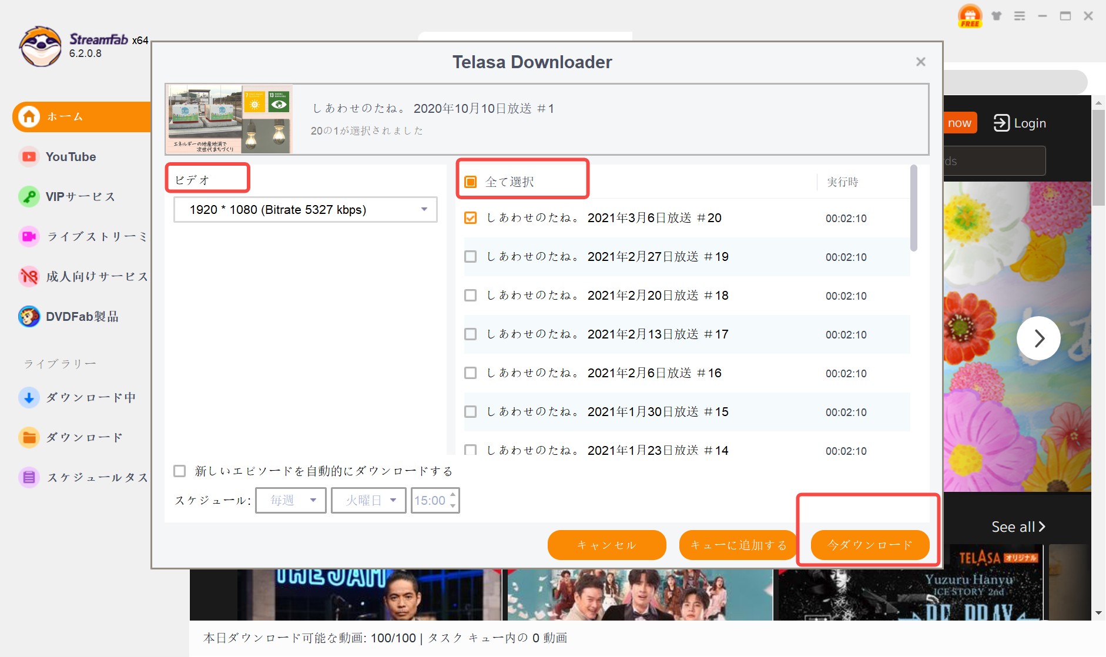Screen dimensions: 1106x657
Task: Decrease schedule time with down arrow
Action: click(x=453, y=505)
